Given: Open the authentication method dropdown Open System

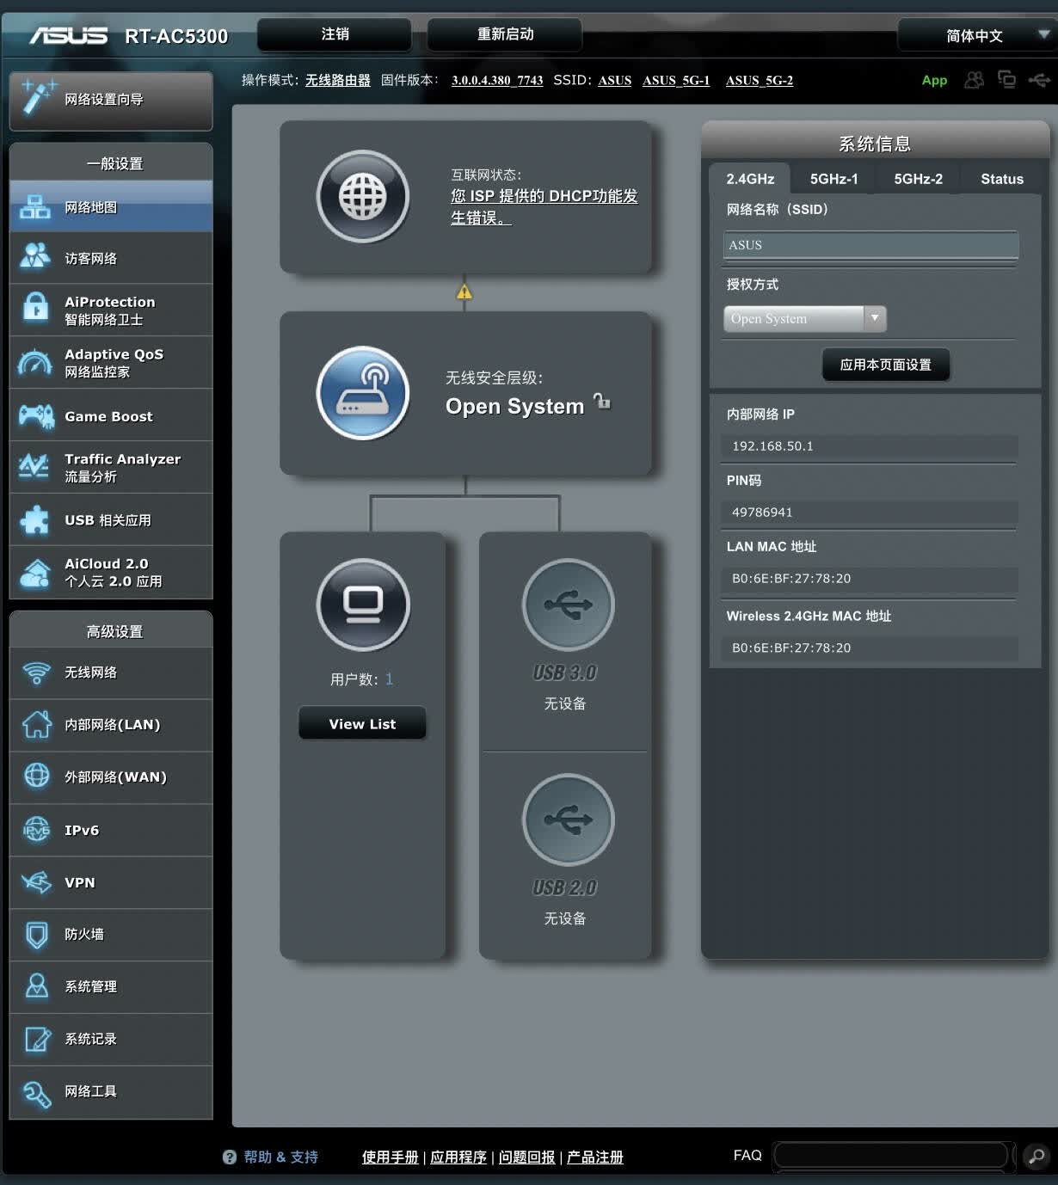Looking at the screenshot, I should tap(804, 318).
